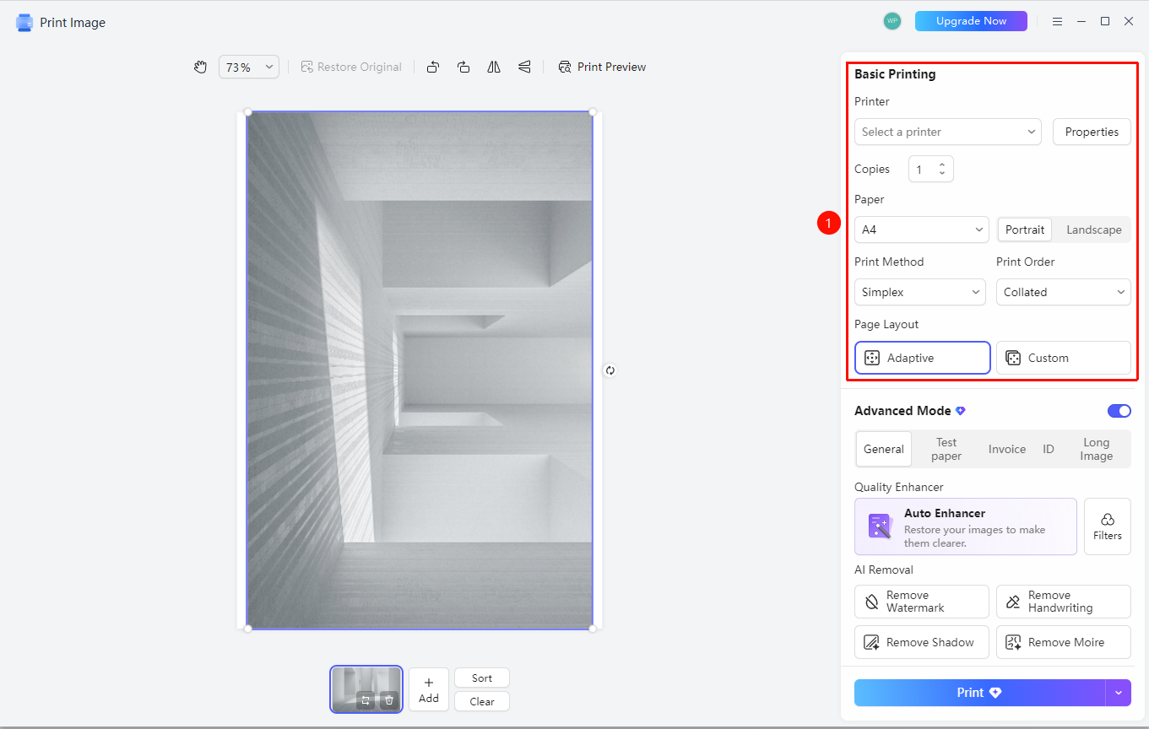Apply Remove Shadow

click(922, 642)
